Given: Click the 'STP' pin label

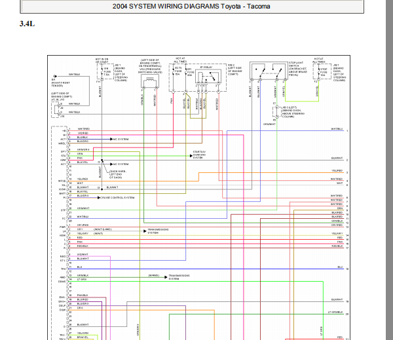Looking at the screenshot, I should [63, 210].
